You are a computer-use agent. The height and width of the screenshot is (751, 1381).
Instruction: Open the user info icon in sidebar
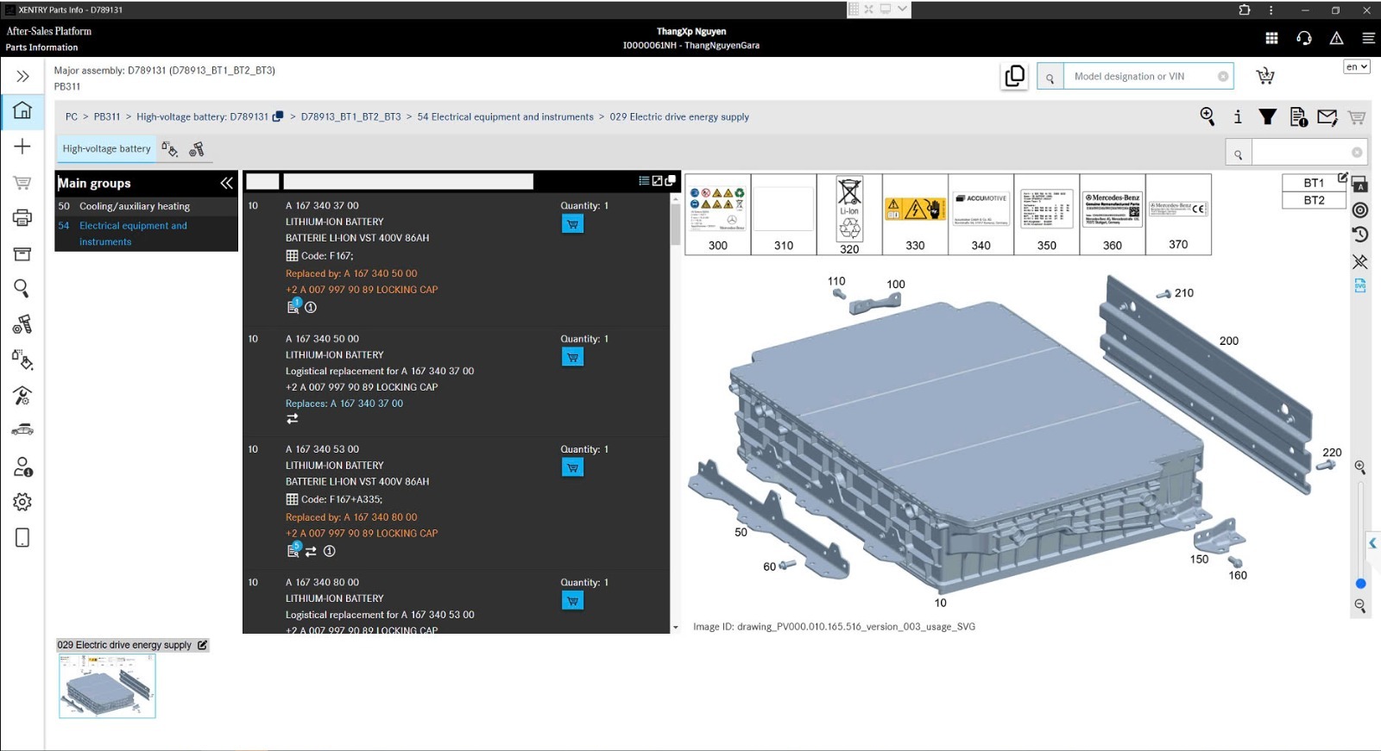click(x=22, y=466)
